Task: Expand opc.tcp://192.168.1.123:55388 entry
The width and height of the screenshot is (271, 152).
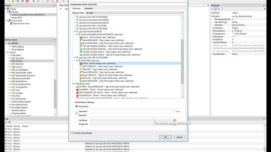Action: (75, 26)
